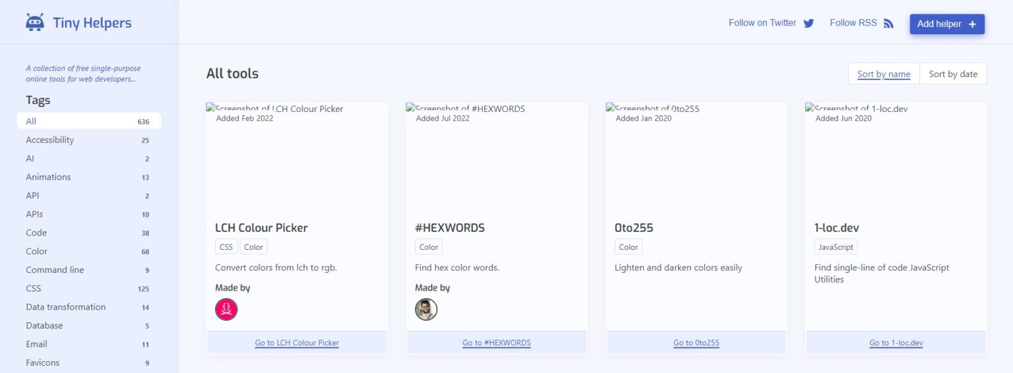
Task: Choose the Animations tag
Action: 48,177
